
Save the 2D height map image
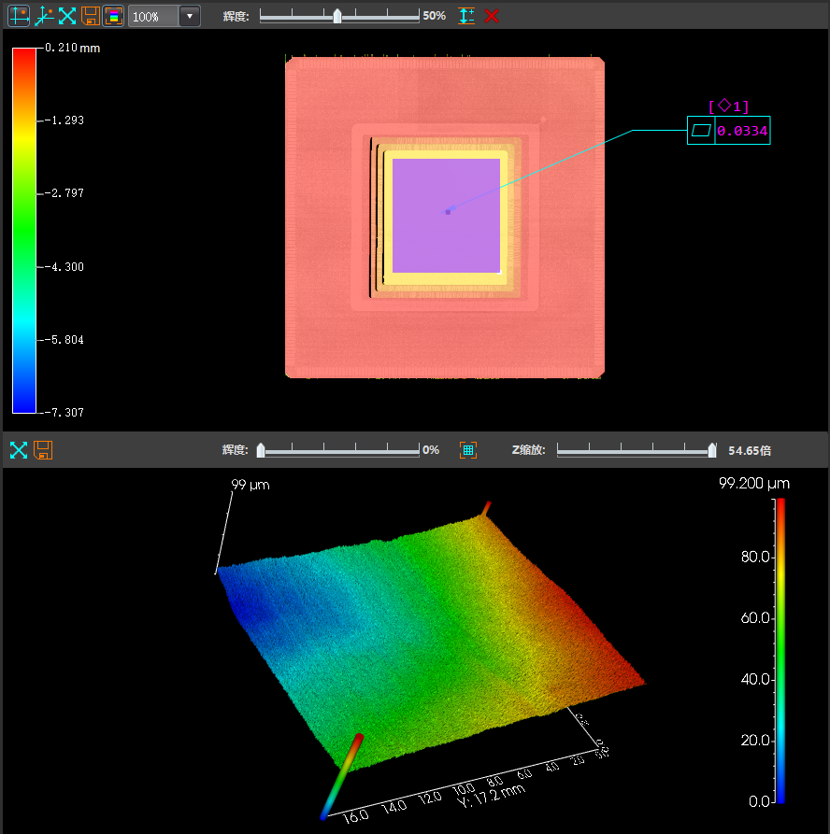[91, 16]
